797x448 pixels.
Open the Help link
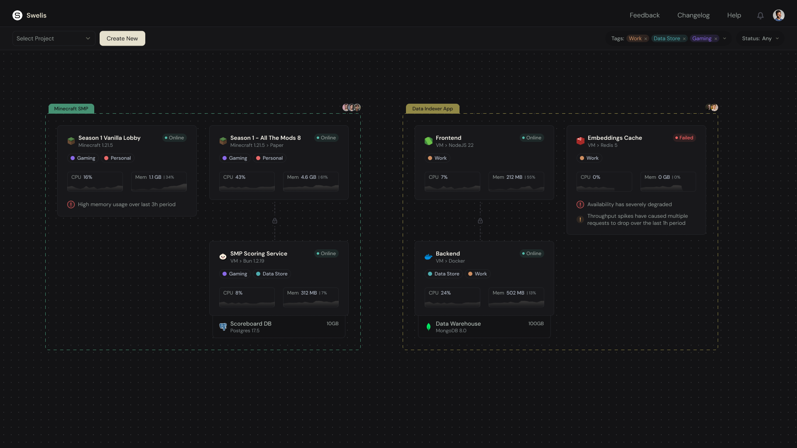[x=734, y=15]
